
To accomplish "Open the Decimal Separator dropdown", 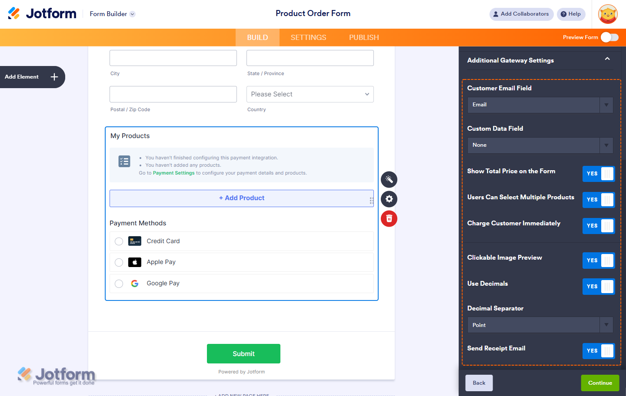I will 540,325.
